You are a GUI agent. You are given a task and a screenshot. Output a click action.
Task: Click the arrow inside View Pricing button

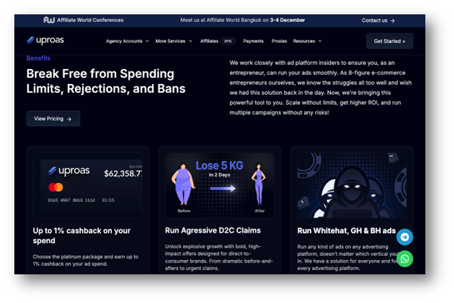69,119
